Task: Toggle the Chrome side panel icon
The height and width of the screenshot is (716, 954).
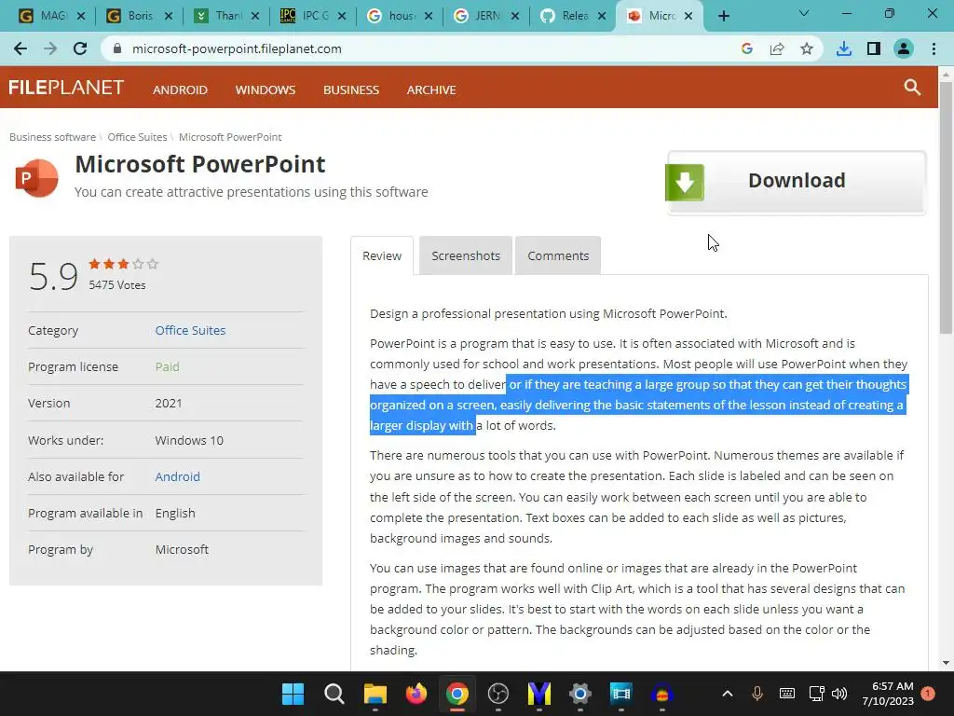Action: pyautogui.click(x=874, y=48)
